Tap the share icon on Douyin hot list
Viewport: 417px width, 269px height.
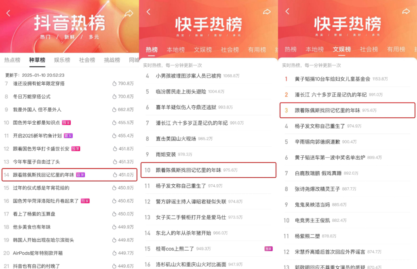[x=129, y=13]
